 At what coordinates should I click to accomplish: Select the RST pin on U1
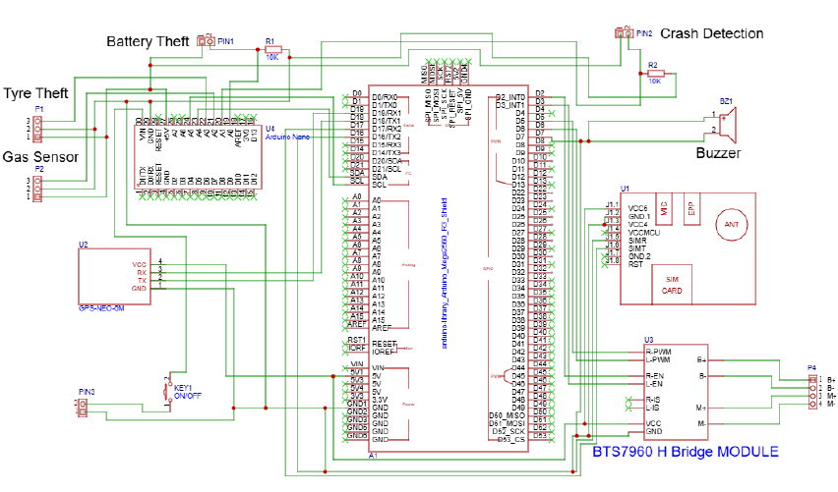tap(635, 264)
